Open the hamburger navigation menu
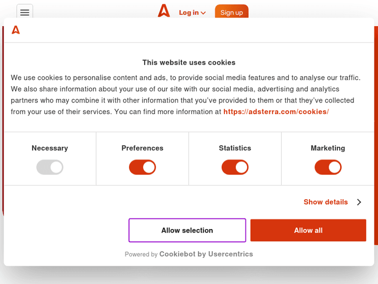Screen dimensions: 378x284 click(25, 13)
